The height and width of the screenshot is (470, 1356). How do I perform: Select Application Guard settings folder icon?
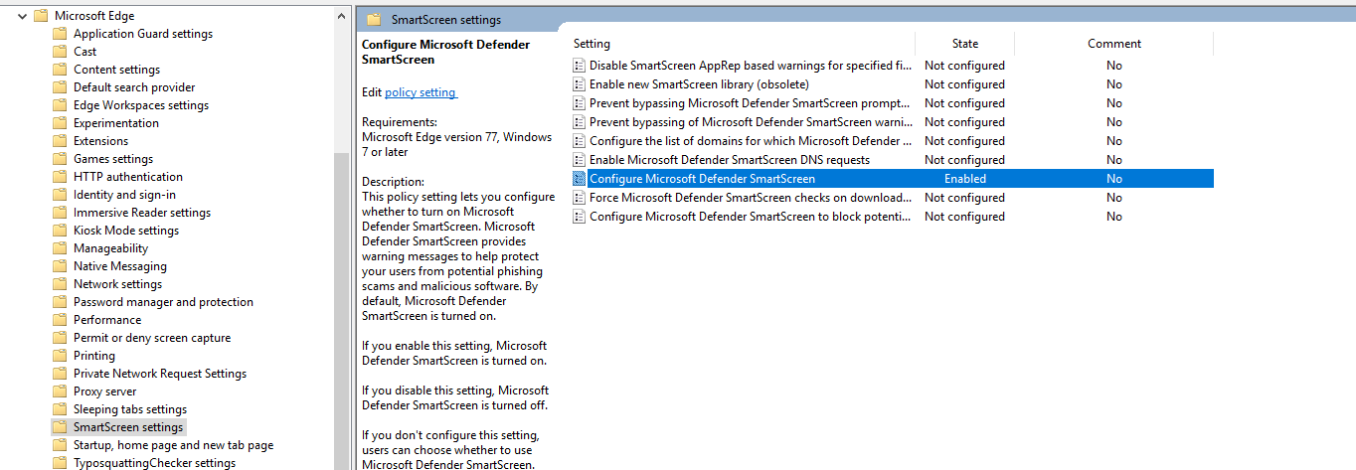coord(60,34)
